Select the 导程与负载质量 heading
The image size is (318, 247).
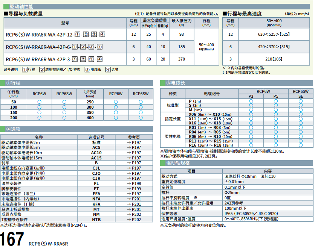(23, 14)
